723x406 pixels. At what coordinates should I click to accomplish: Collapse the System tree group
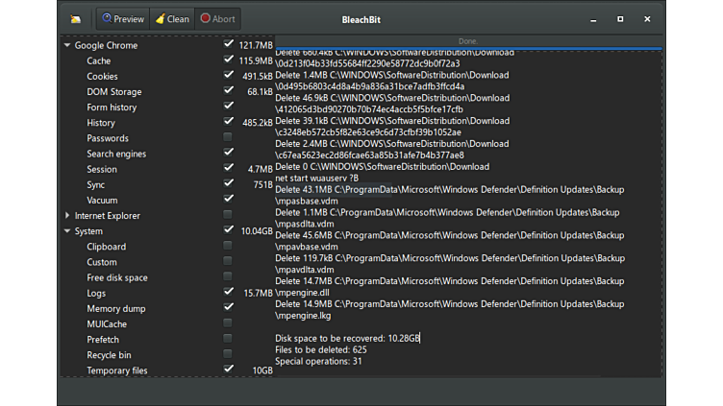click(x=67, y=231)
